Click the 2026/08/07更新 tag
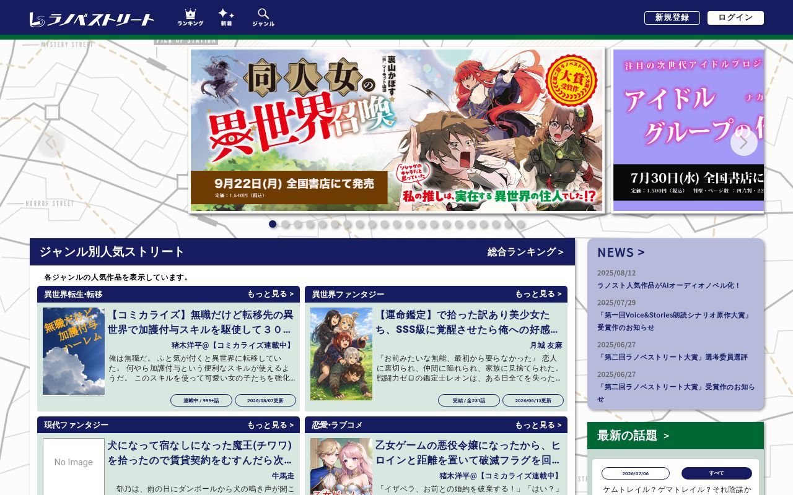This screenshot has width=793, height=495. 265,400
